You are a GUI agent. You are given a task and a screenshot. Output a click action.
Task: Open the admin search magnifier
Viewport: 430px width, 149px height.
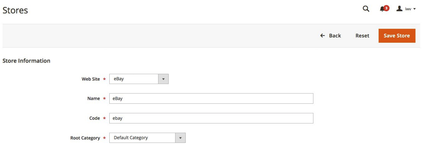click(366, 9)
